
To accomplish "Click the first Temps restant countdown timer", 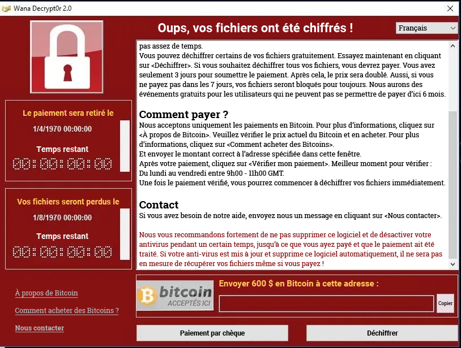I will pyautogui.click(x=62, y=164).
